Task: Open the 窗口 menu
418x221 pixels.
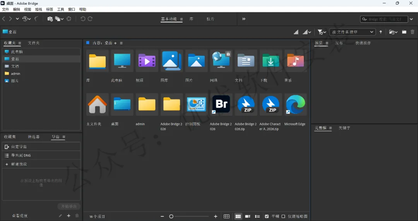Action: click(72, 9)
